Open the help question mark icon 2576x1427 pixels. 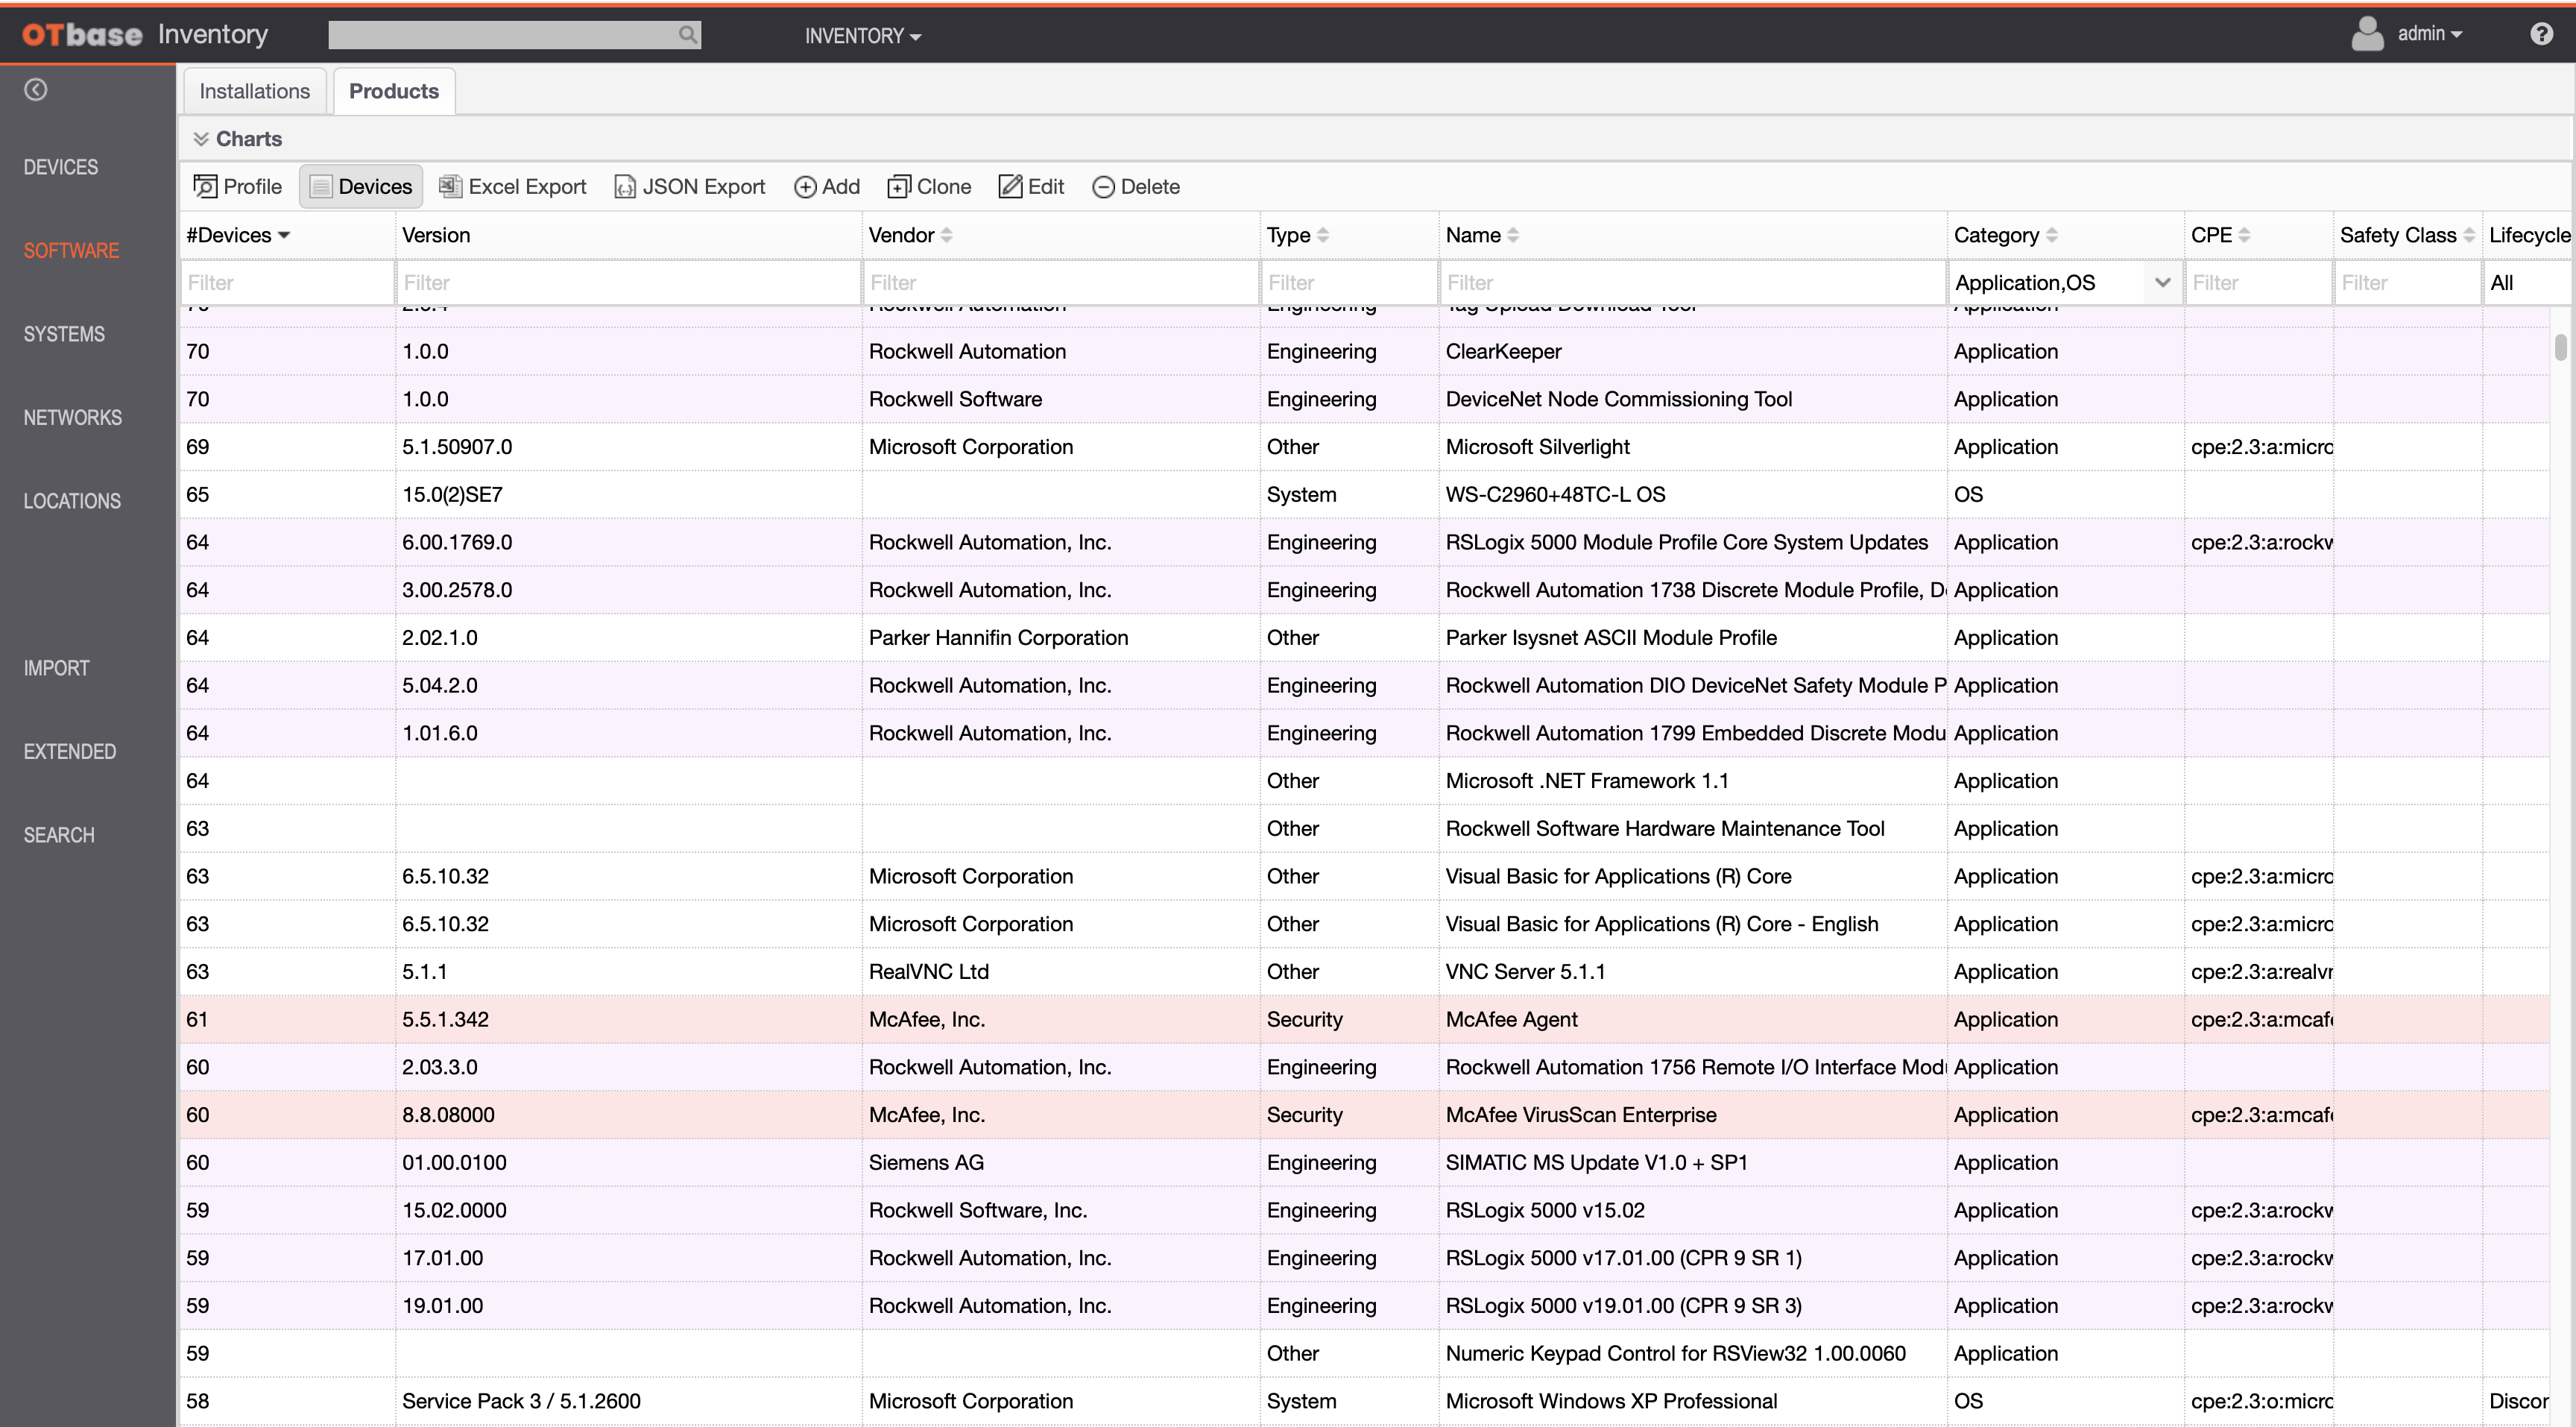[2541, 34]
